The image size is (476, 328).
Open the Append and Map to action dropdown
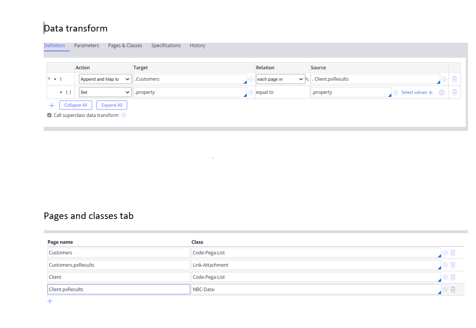coord(104,79)
